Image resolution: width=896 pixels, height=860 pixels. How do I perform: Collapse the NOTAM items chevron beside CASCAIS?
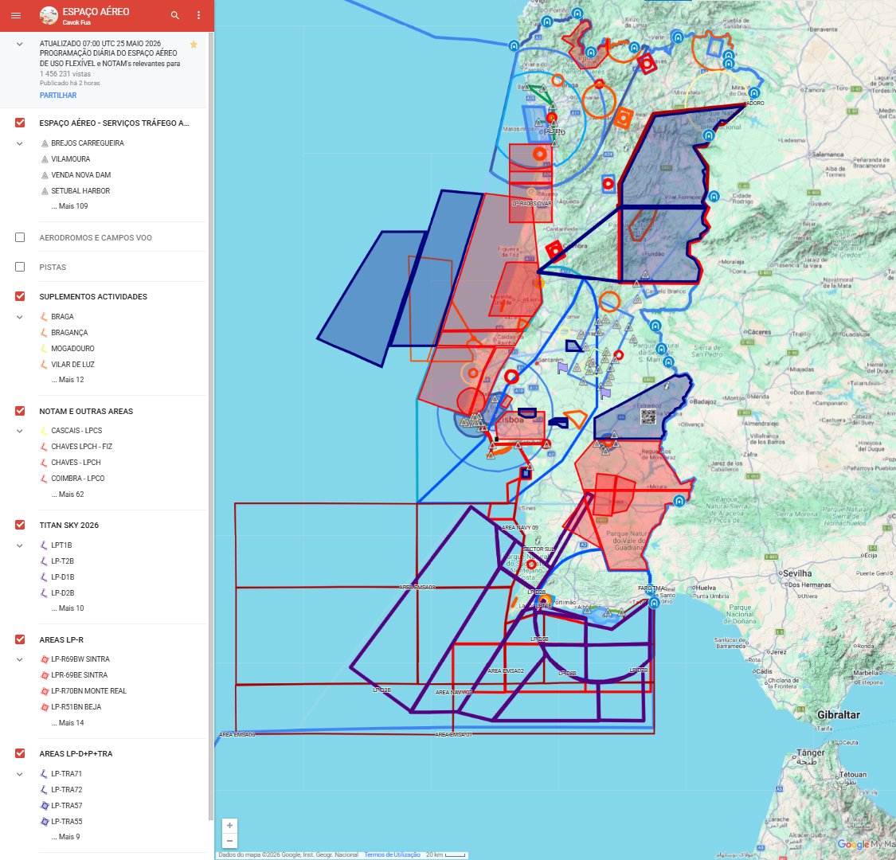pos(19,431)
